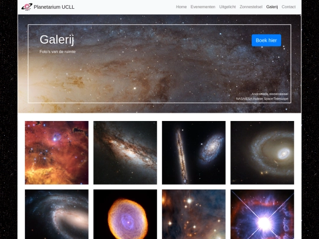
Task: Click the NASA/ESA Hubble Space Telescope credit
Action: (262, 99)
